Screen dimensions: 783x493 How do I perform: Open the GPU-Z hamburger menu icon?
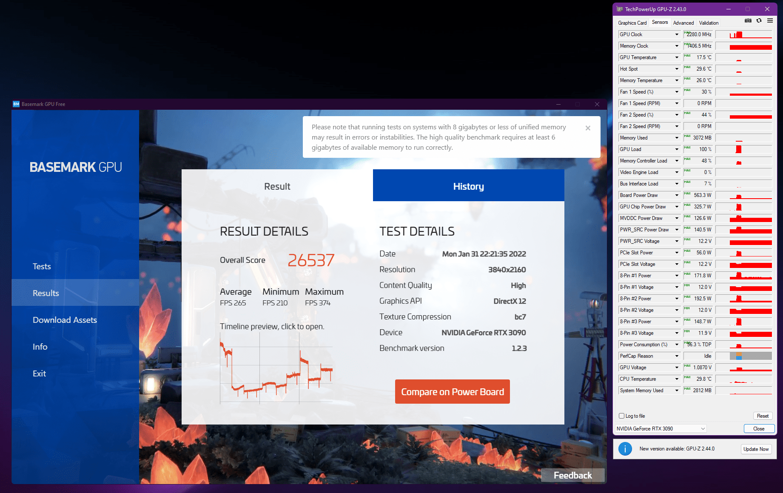(x=770, y=20)
